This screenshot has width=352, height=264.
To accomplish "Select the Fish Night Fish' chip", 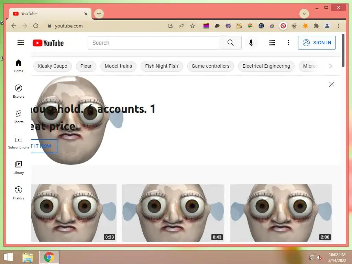I will point(162,66).
